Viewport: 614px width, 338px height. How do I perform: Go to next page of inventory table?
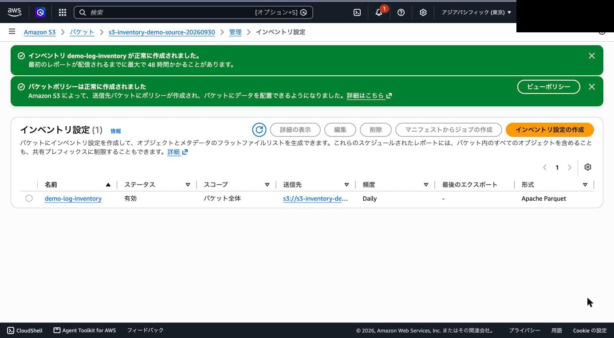570,167
